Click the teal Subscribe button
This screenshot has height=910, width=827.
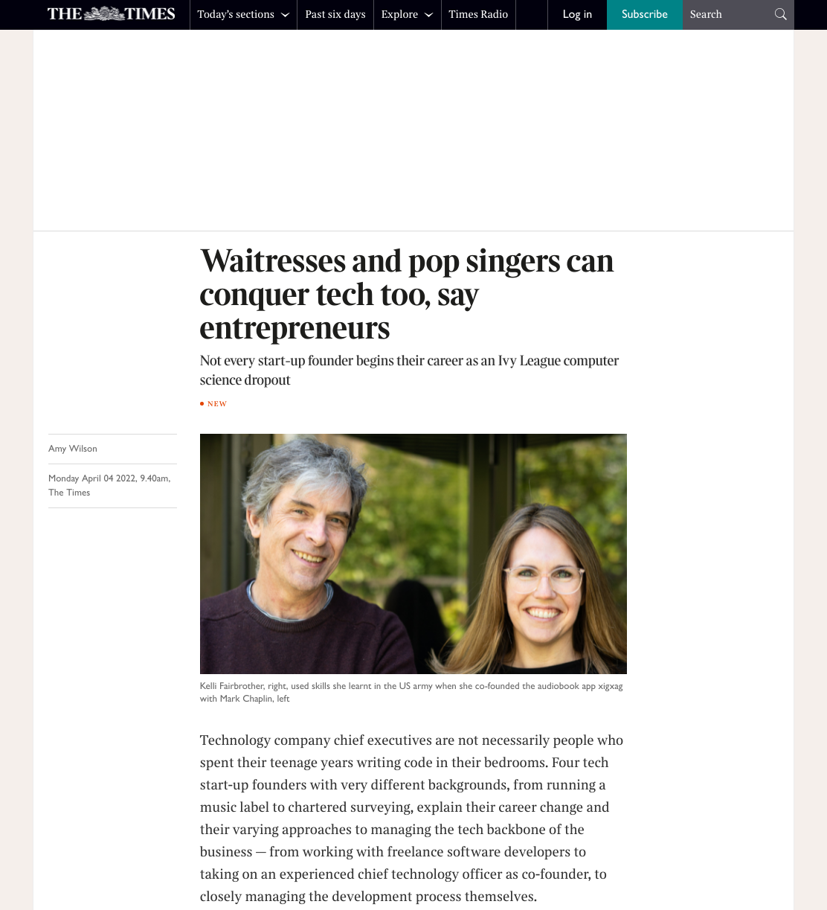click(x=645, y=14)
